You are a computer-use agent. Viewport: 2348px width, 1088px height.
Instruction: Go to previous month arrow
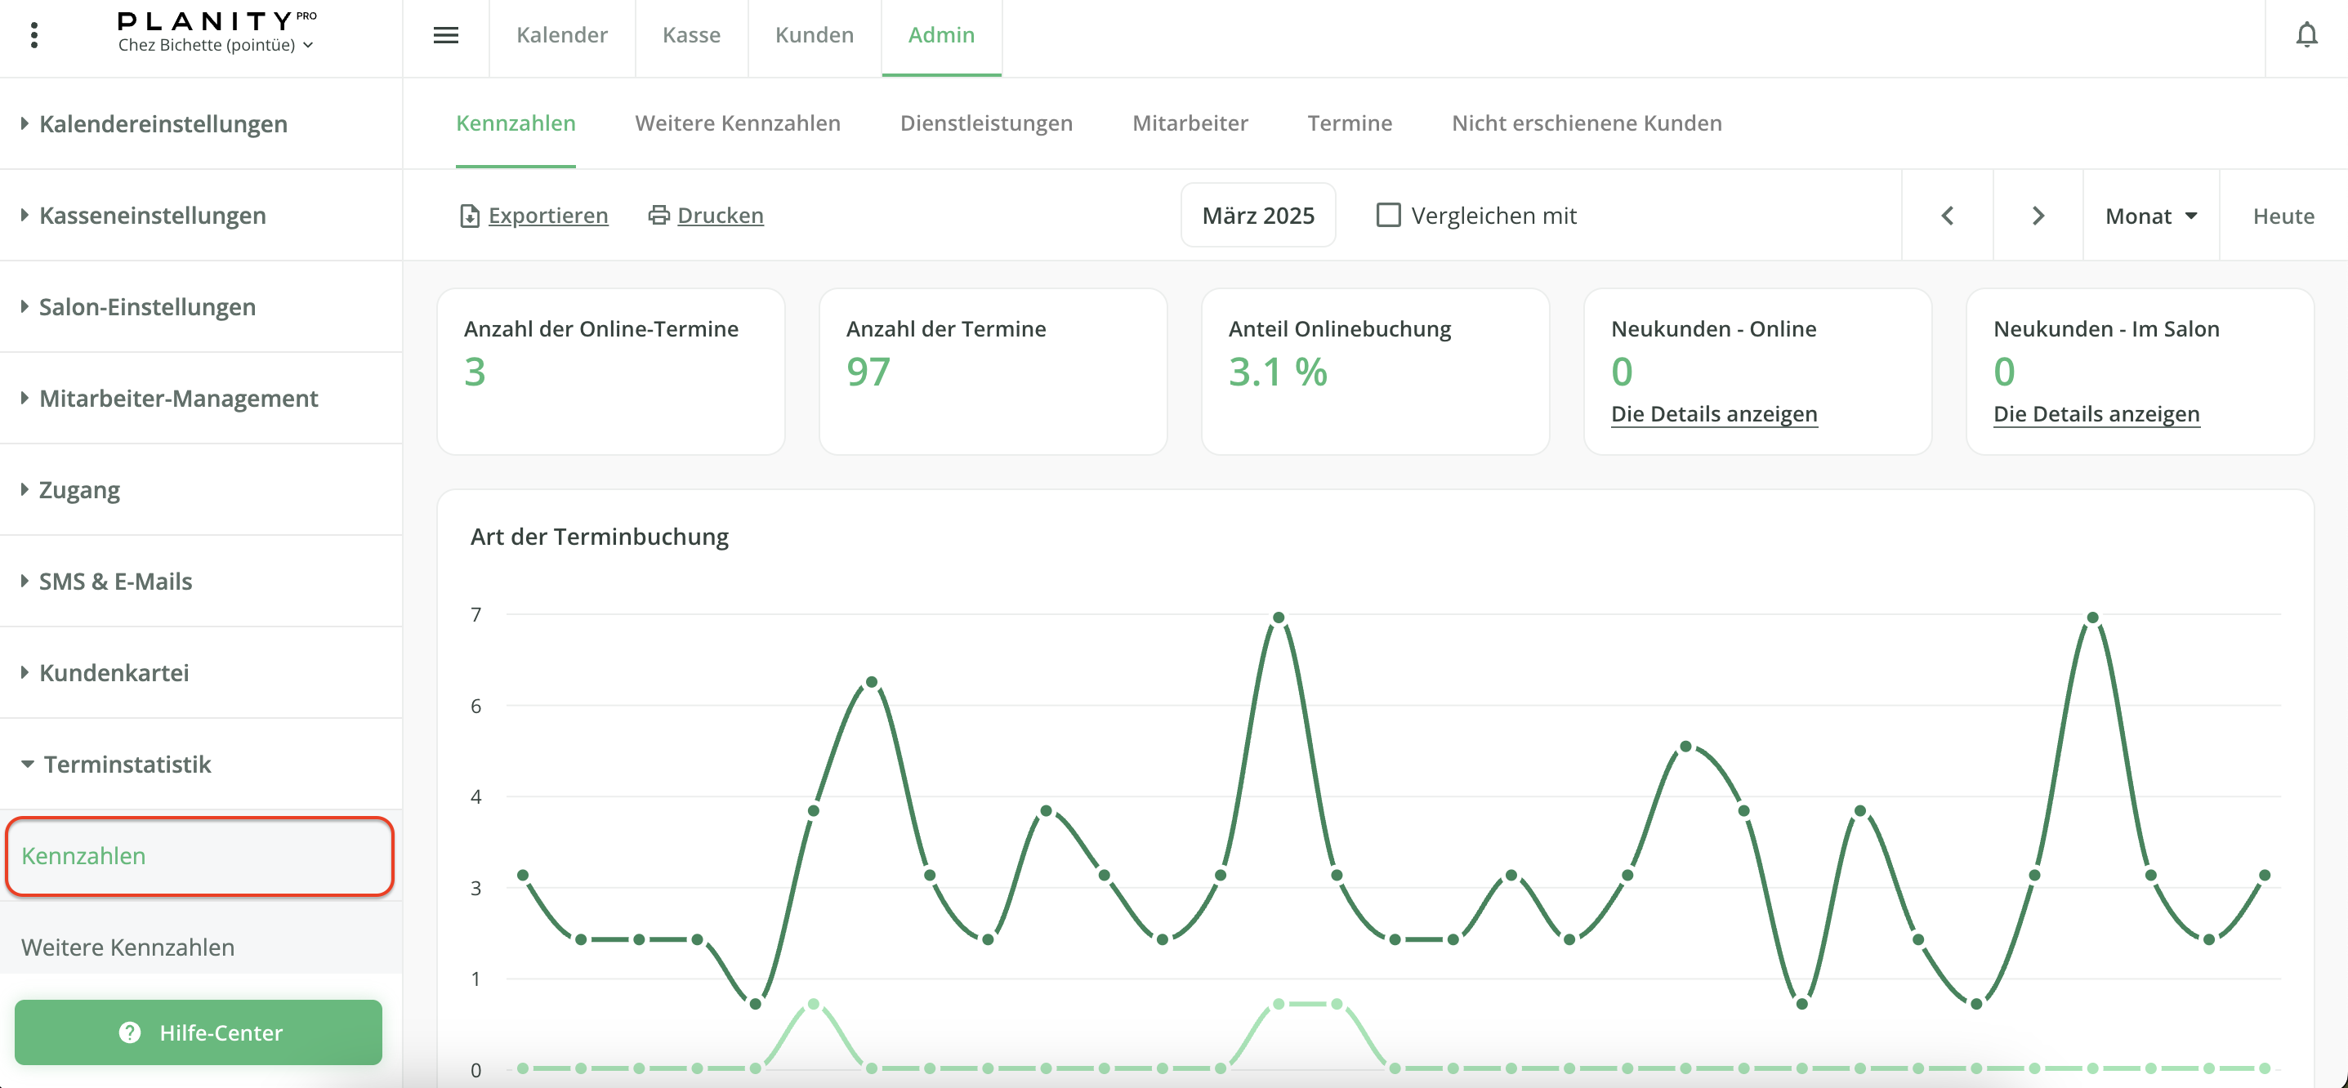click(x=1947, y=216)
